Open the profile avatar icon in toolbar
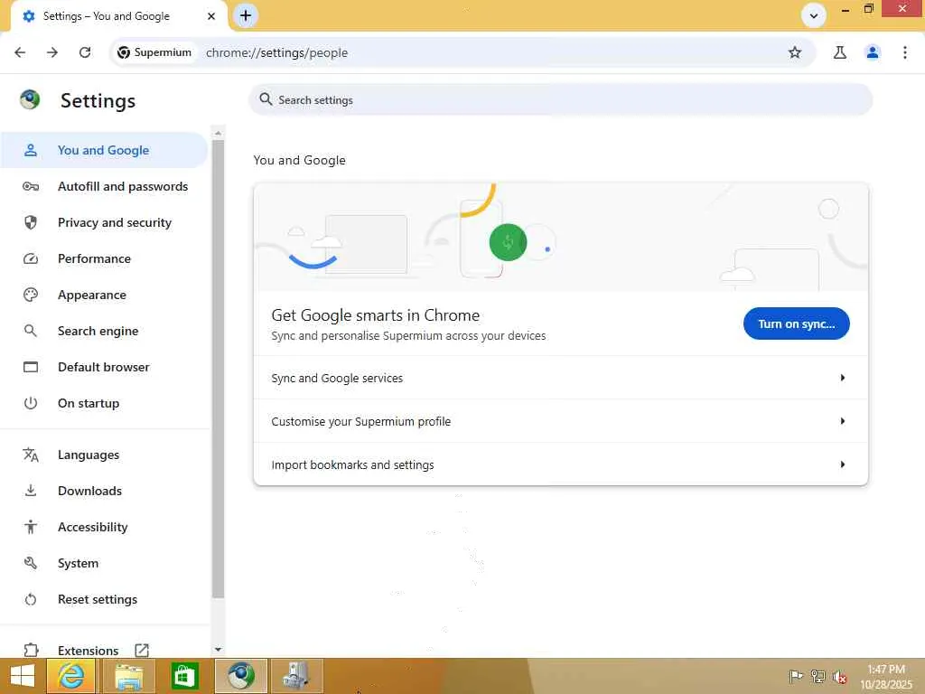The height and width of the screenshot is (694, 925). pos(873,52)
